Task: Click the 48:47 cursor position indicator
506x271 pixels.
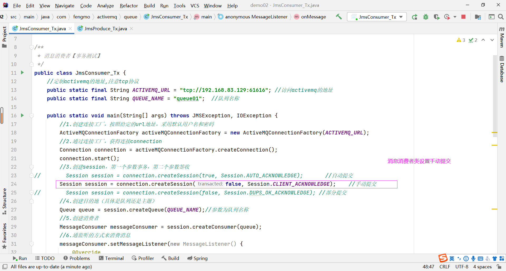Action: [x=428, y=267]
